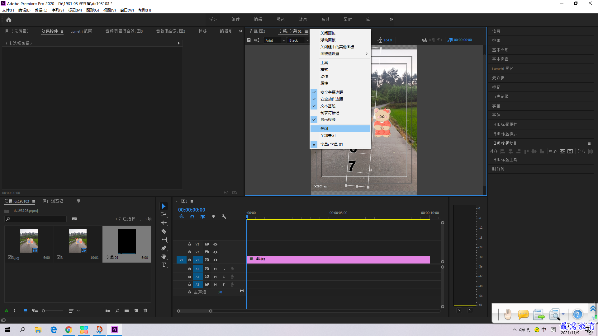Open the 窗口(W) menu
598x336 pixels.
point(127,10)
